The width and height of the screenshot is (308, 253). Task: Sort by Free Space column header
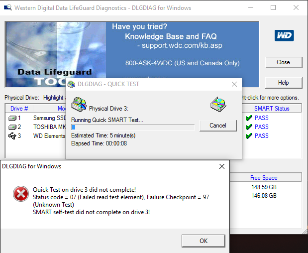[264, 178]
